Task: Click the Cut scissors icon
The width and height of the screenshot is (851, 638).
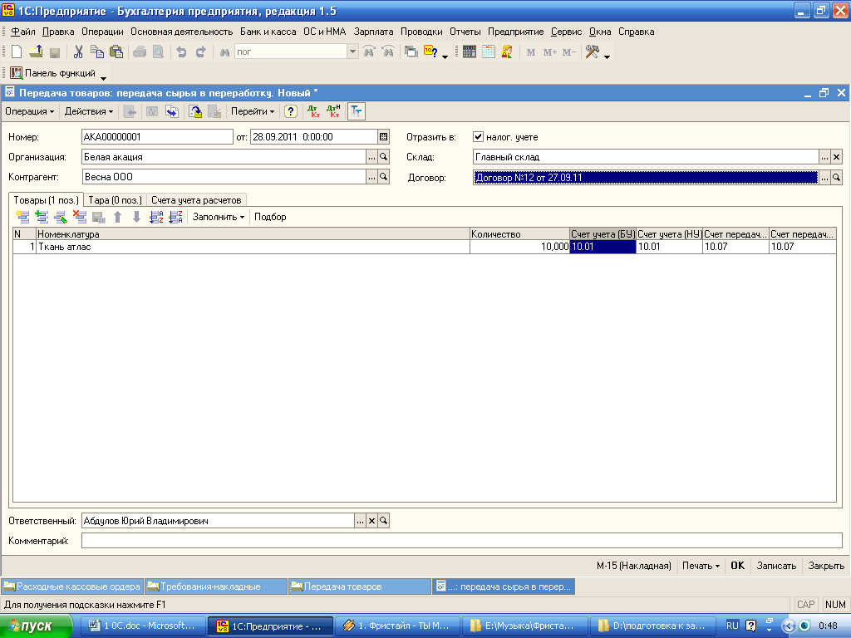Action: pos(78,52)
